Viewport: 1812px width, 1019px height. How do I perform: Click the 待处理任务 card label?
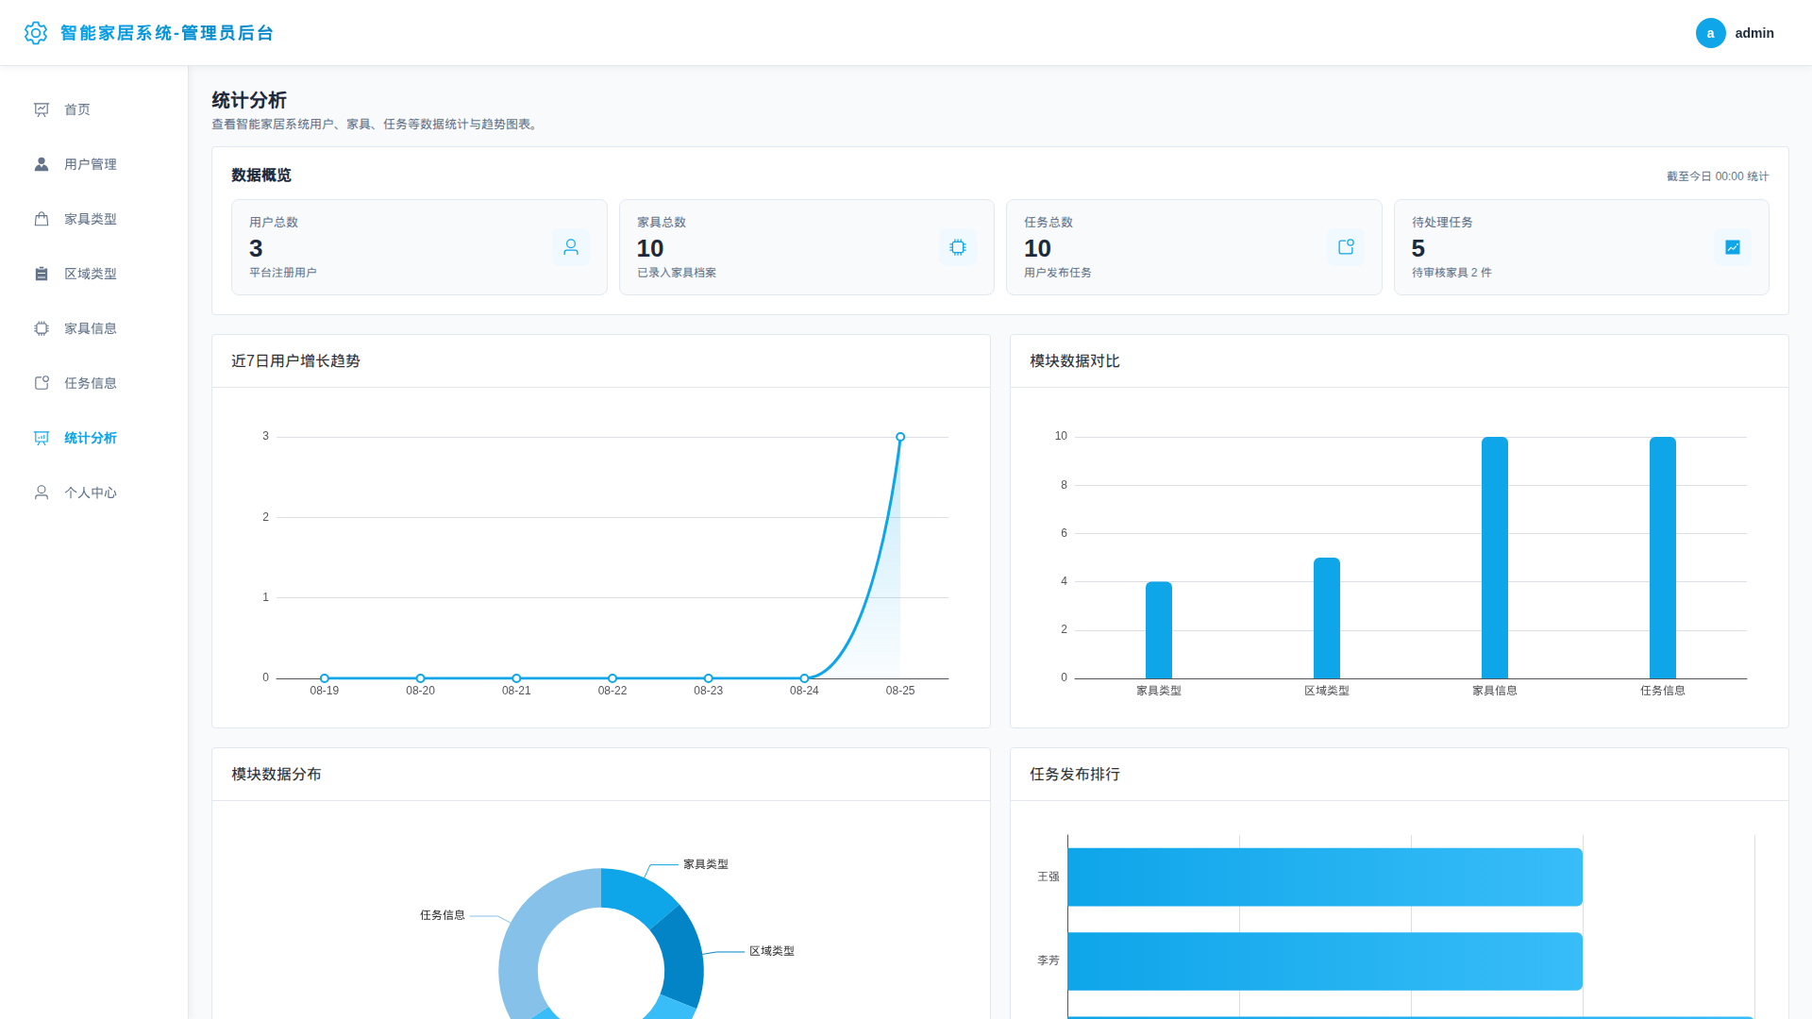point(1442,223)
